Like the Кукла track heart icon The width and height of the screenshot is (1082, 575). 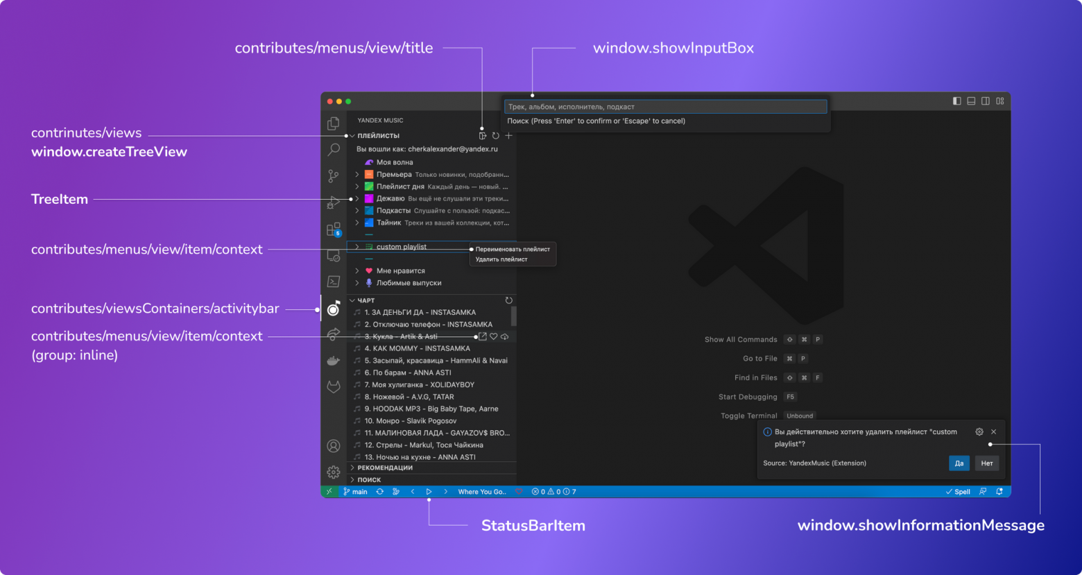[x=494, y=336]
